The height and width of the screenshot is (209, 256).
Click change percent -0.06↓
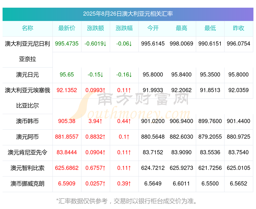(x=124, y=44)
